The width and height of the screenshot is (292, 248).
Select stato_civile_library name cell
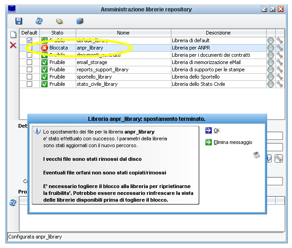click(x=123, y=84)
